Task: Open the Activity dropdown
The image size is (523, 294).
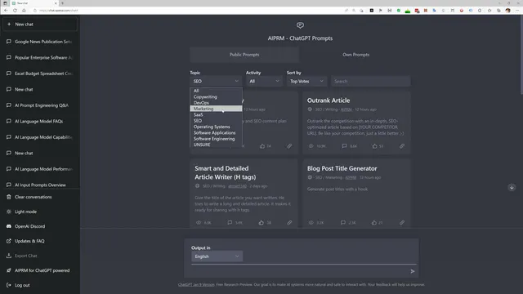Action: (x=264, y=81)
